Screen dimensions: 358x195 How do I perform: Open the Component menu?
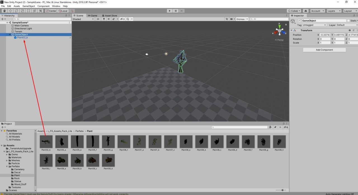click(43, 6)
